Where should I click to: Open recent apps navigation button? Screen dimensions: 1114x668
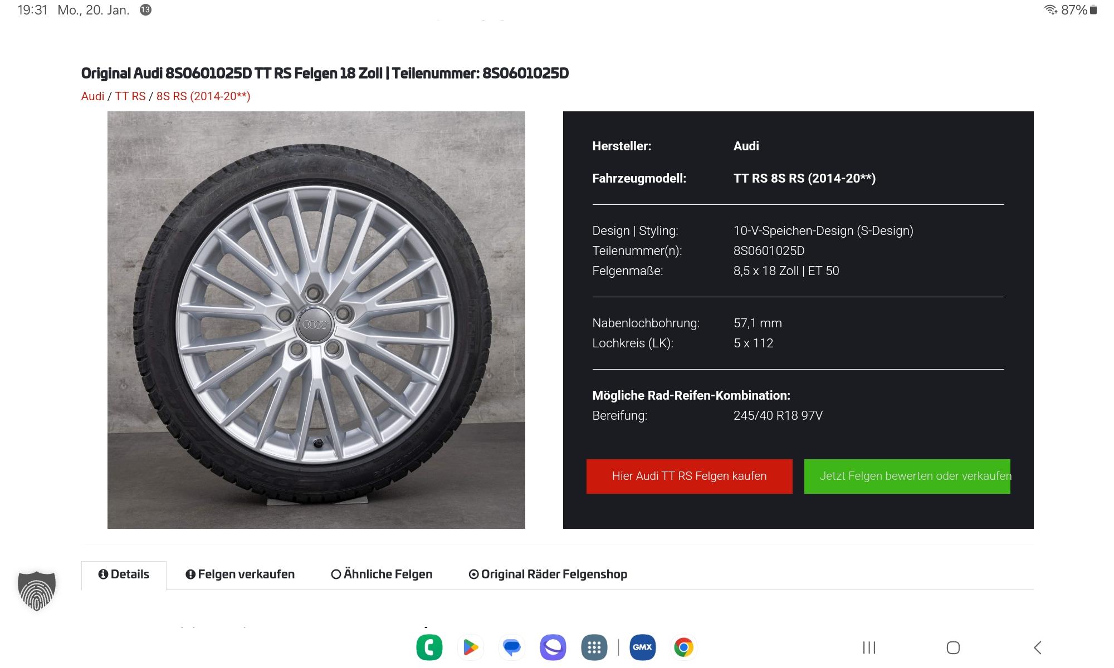869,647
